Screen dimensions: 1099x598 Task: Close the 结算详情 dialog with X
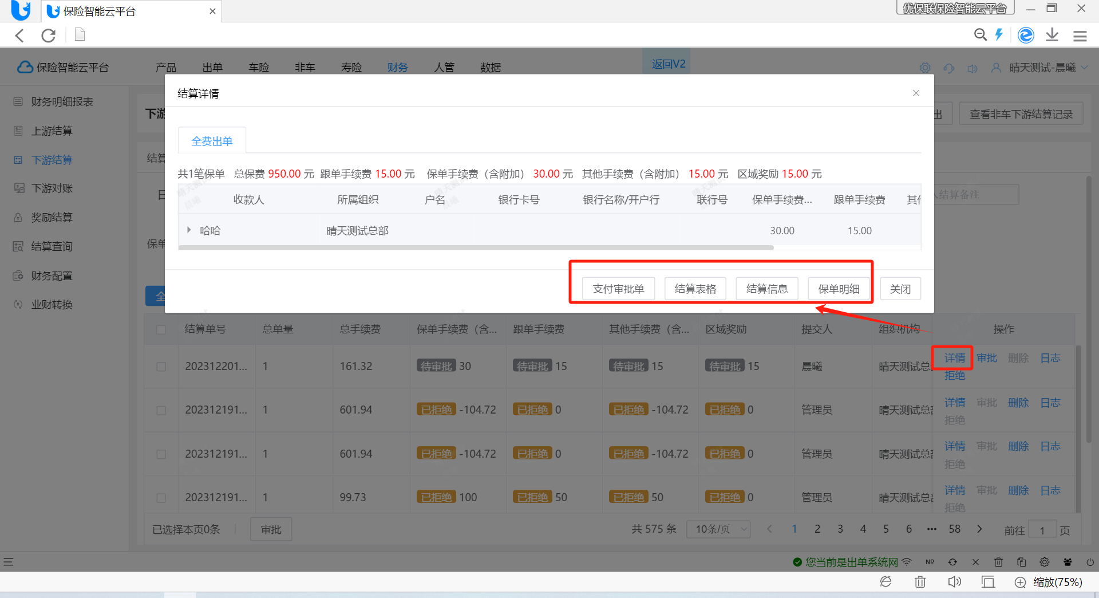pyautogui.click(x=916, y=93)
